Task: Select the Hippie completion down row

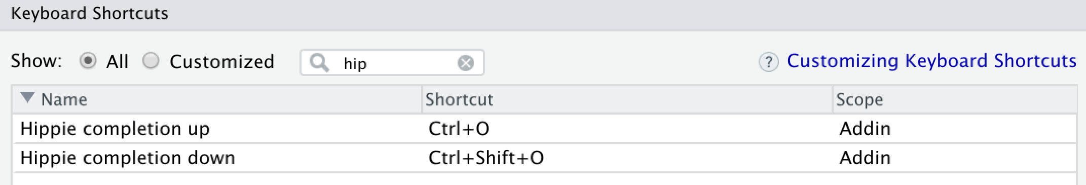Action: (544, 158)
